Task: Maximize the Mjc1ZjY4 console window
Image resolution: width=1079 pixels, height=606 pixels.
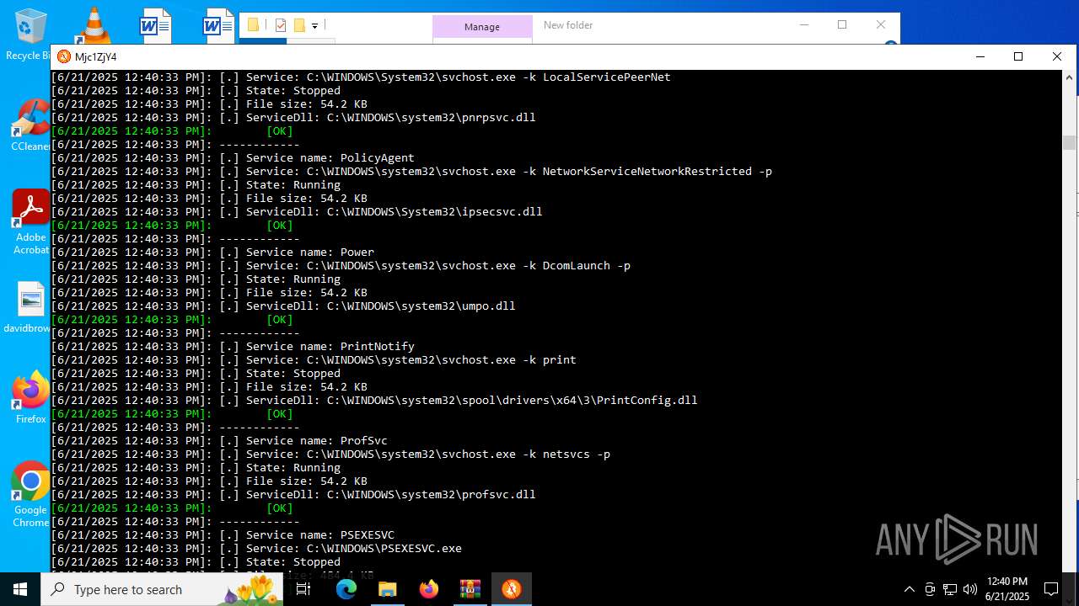Action: pos(1018,56)
